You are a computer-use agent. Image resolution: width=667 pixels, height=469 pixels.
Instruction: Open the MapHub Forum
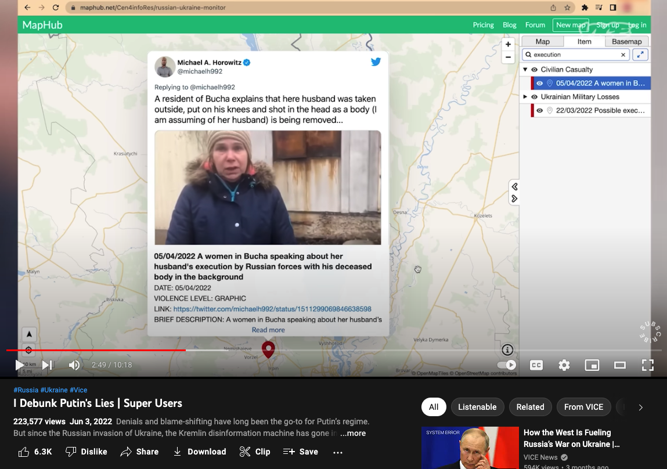(x=535, y=25)
